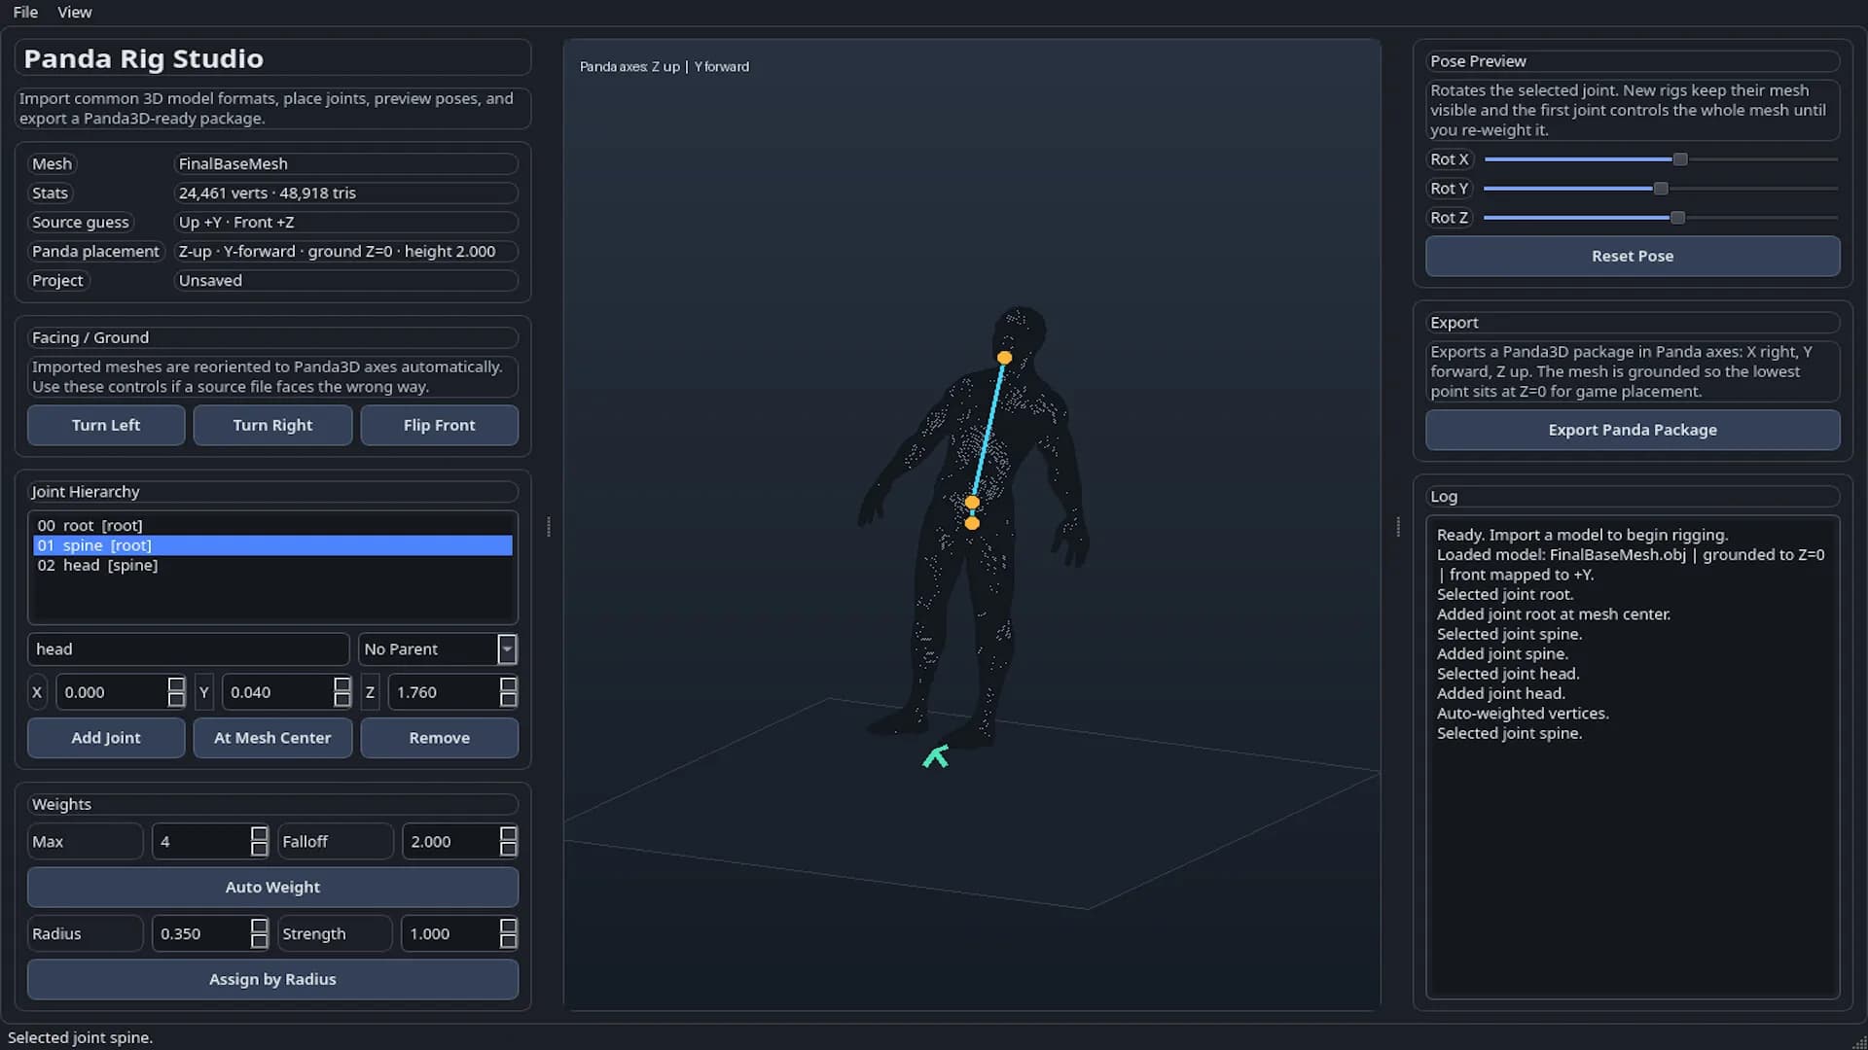Increase Strength with up arrow
This screenshot has width=1868, height=1050.
coord(508,926)
